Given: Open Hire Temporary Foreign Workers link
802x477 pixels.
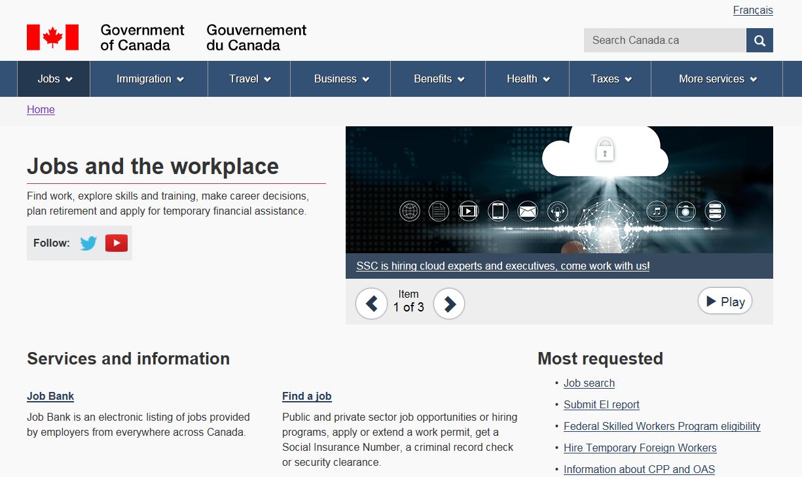Looking at the screenshot, I should 640,448.
